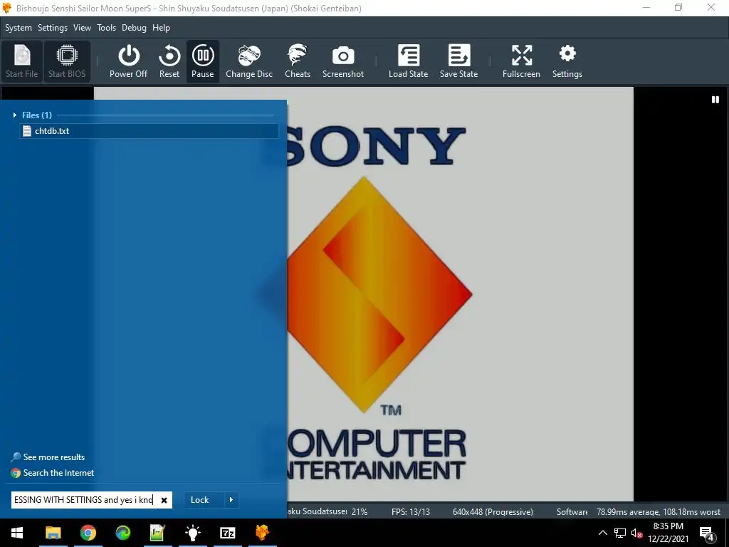Viewport: 729px width, 547px height.
Task: Click the Software renderer status entry
Action: click(572, 511)
